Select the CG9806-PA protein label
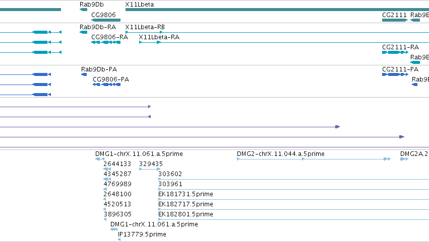Viewport: 429px width, 242px height. tap(111, 79)
